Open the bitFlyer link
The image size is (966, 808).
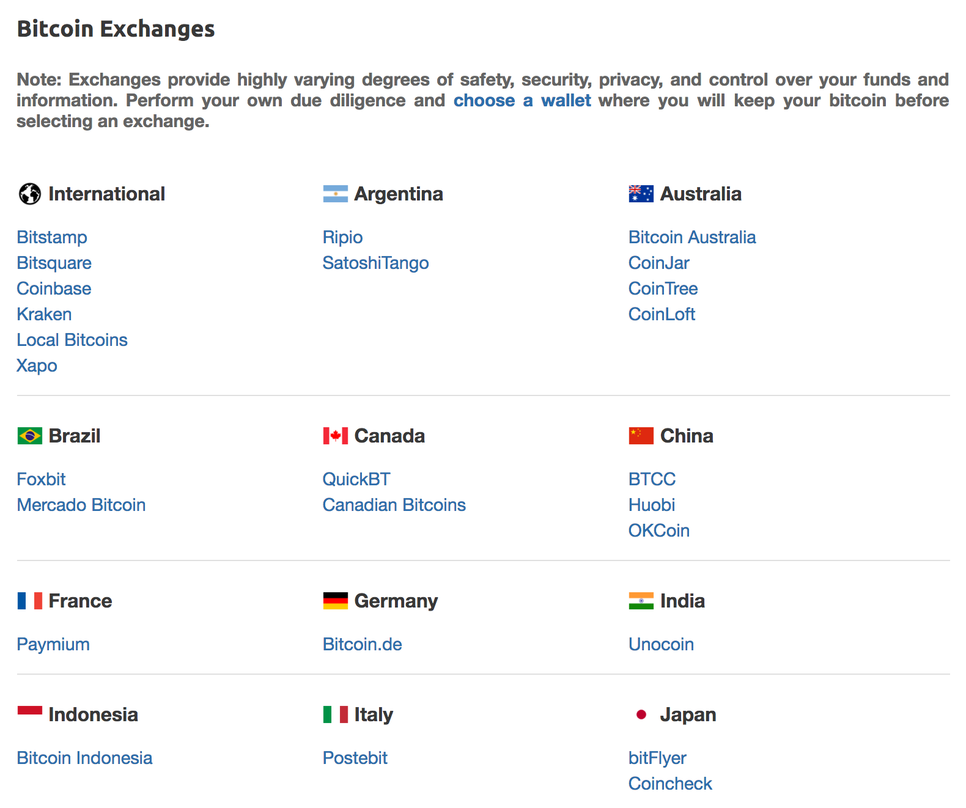657,758
